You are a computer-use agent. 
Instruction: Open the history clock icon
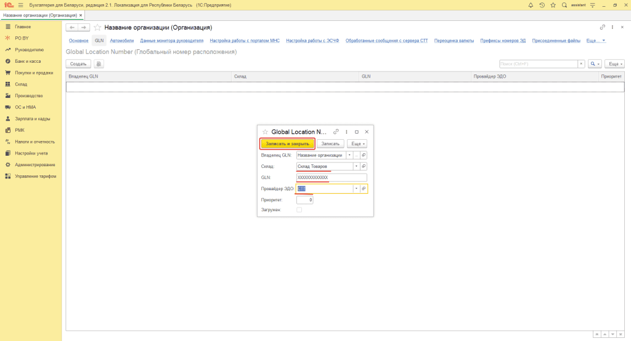(542, 5)
